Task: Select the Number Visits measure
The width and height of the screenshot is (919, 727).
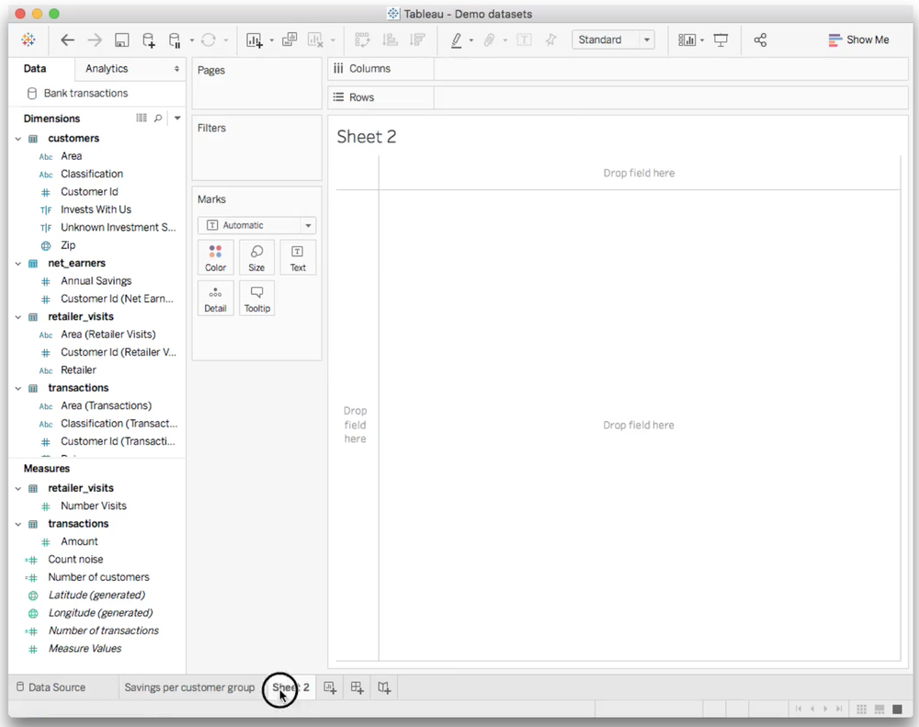Action: [94, 506]
